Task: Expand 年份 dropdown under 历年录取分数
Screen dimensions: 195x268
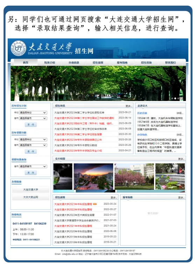Action: (x=33, y=140)
